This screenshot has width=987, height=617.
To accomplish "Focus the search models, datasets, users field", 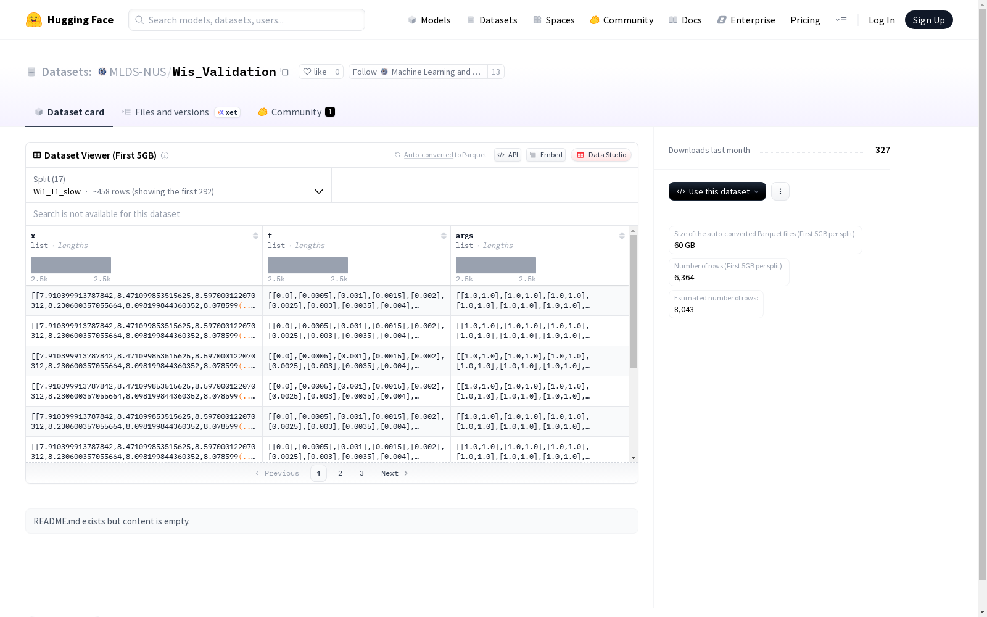I will [x=247, y=20].
